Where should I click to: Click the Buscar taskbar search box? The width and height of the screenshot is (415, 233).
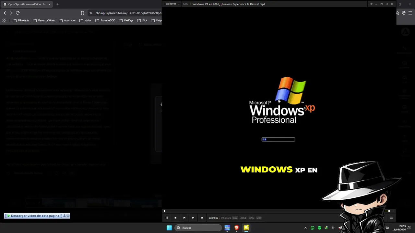pyautogui.click(x=198, y=228)
